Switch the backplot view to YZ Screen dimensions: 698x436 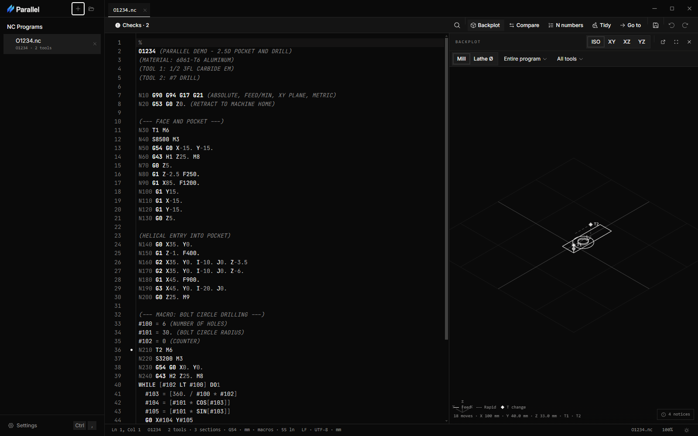642,42
